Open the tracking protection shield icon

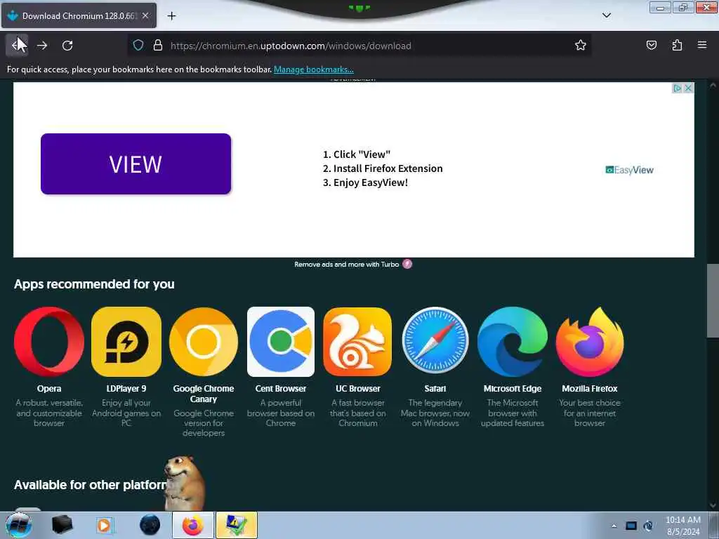[138, 45]
